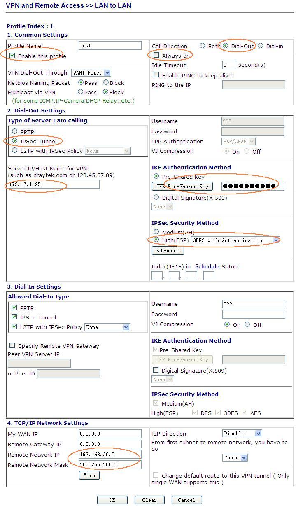Open the Schedule link

pyautogui.click(x=207, y=266)
